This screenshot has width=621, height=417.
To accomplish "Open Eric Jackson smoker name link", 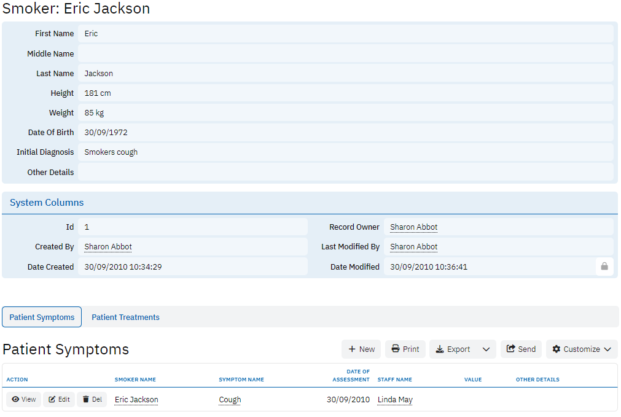I will pos(136,400).
